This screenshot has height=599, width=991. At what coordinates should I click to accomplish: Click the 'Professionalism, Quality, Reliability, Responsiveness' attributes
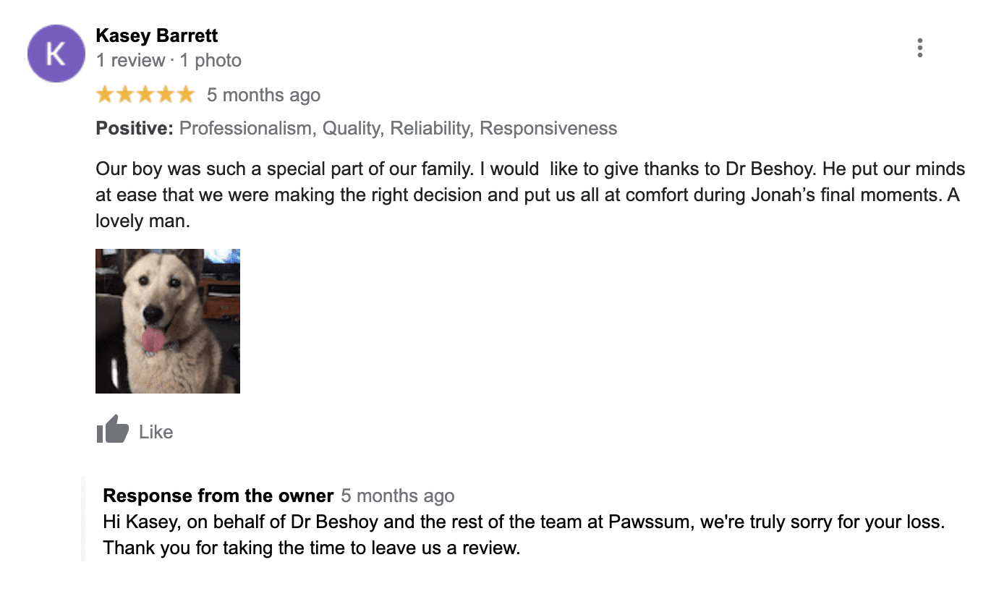click(x=399, y=129)
